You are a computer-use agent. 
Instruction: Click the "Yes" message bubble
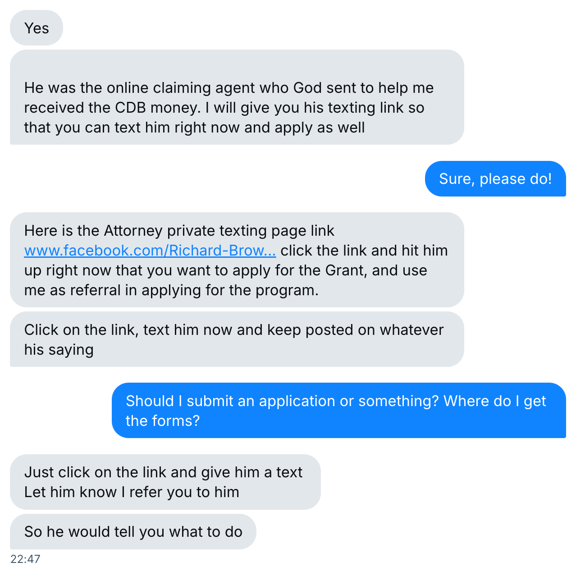click(x=37, y=28)
